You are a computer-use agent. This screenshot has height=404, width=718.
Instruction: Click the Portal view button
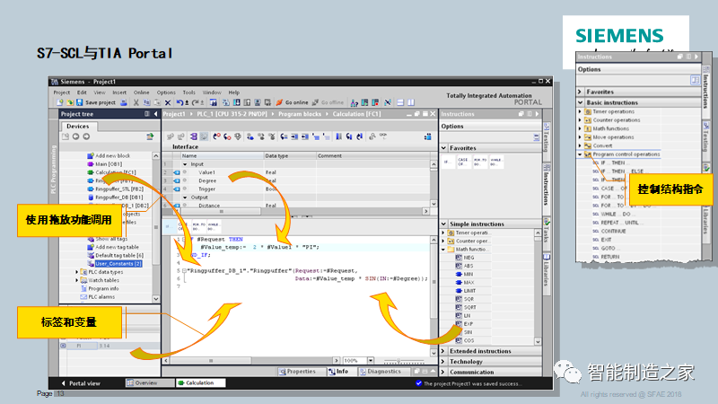[x=81, y=383]
